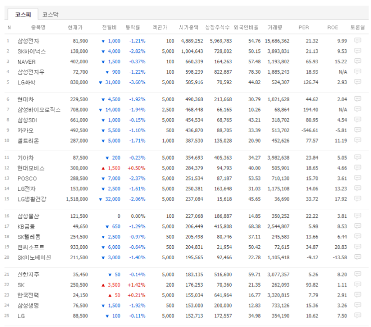Image resolution: width=371 pixels, height=327 pixels.
Task: Open discussion board icon for 한국전력
Action: click(x=358, y=295)
